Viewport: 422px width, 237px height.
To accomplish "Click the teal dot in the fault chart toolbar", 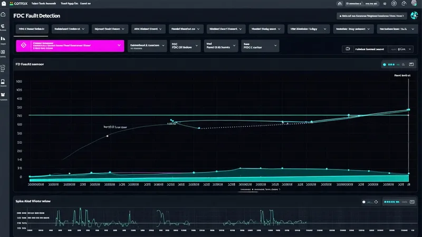I will (x=385, y=64).
